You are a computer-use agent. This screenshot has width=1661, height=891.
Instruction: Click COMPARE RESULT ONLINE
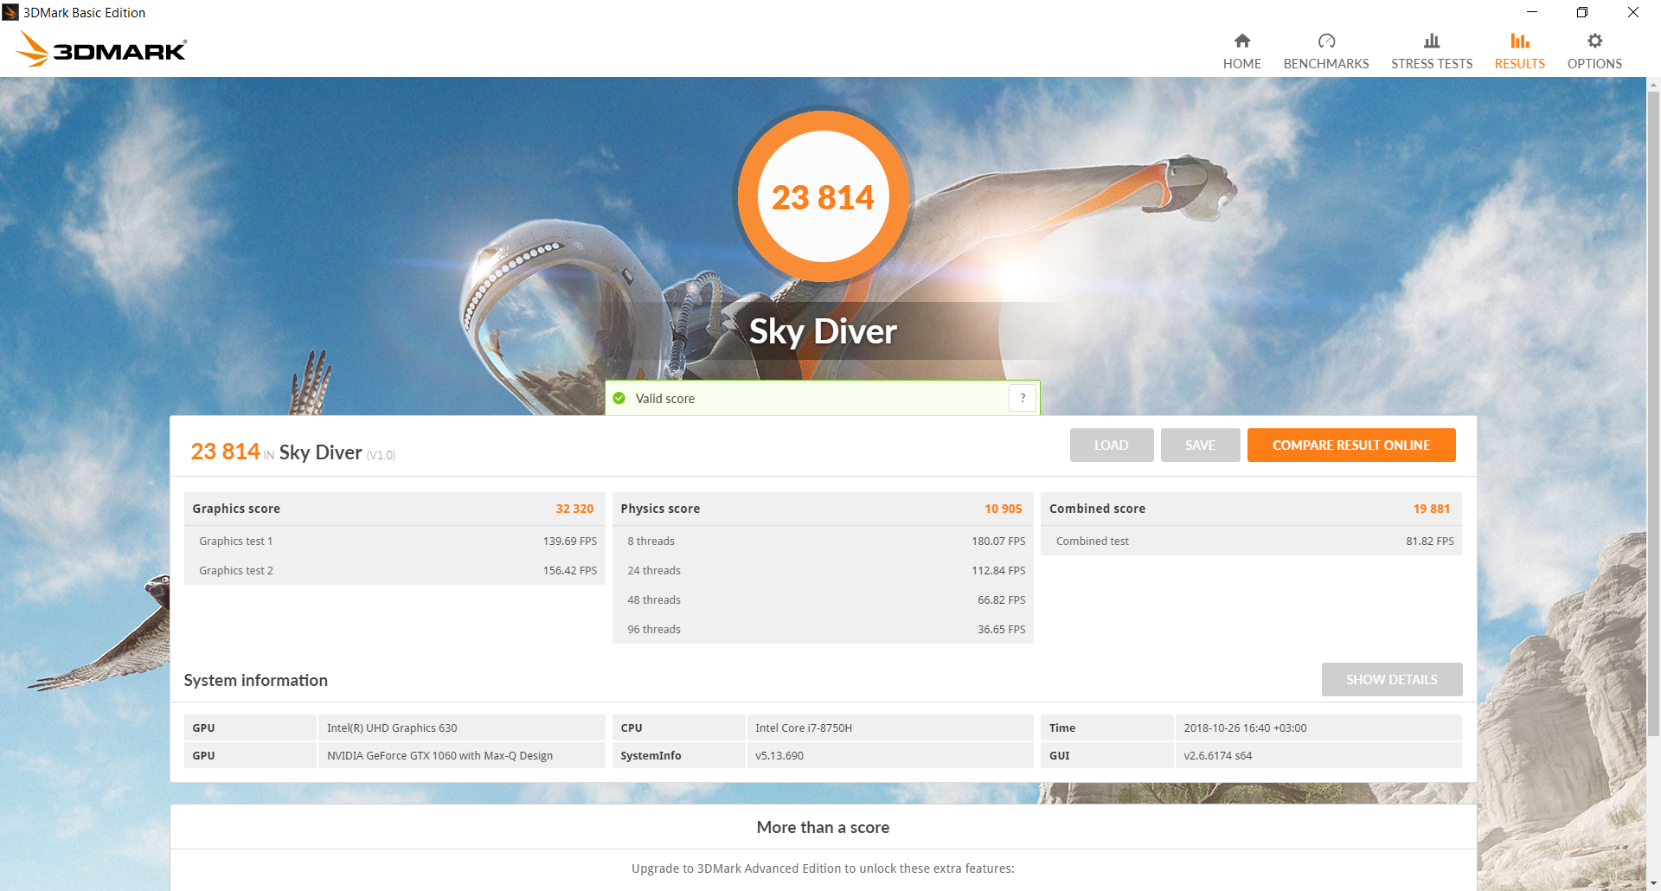tap(1351, 445)
